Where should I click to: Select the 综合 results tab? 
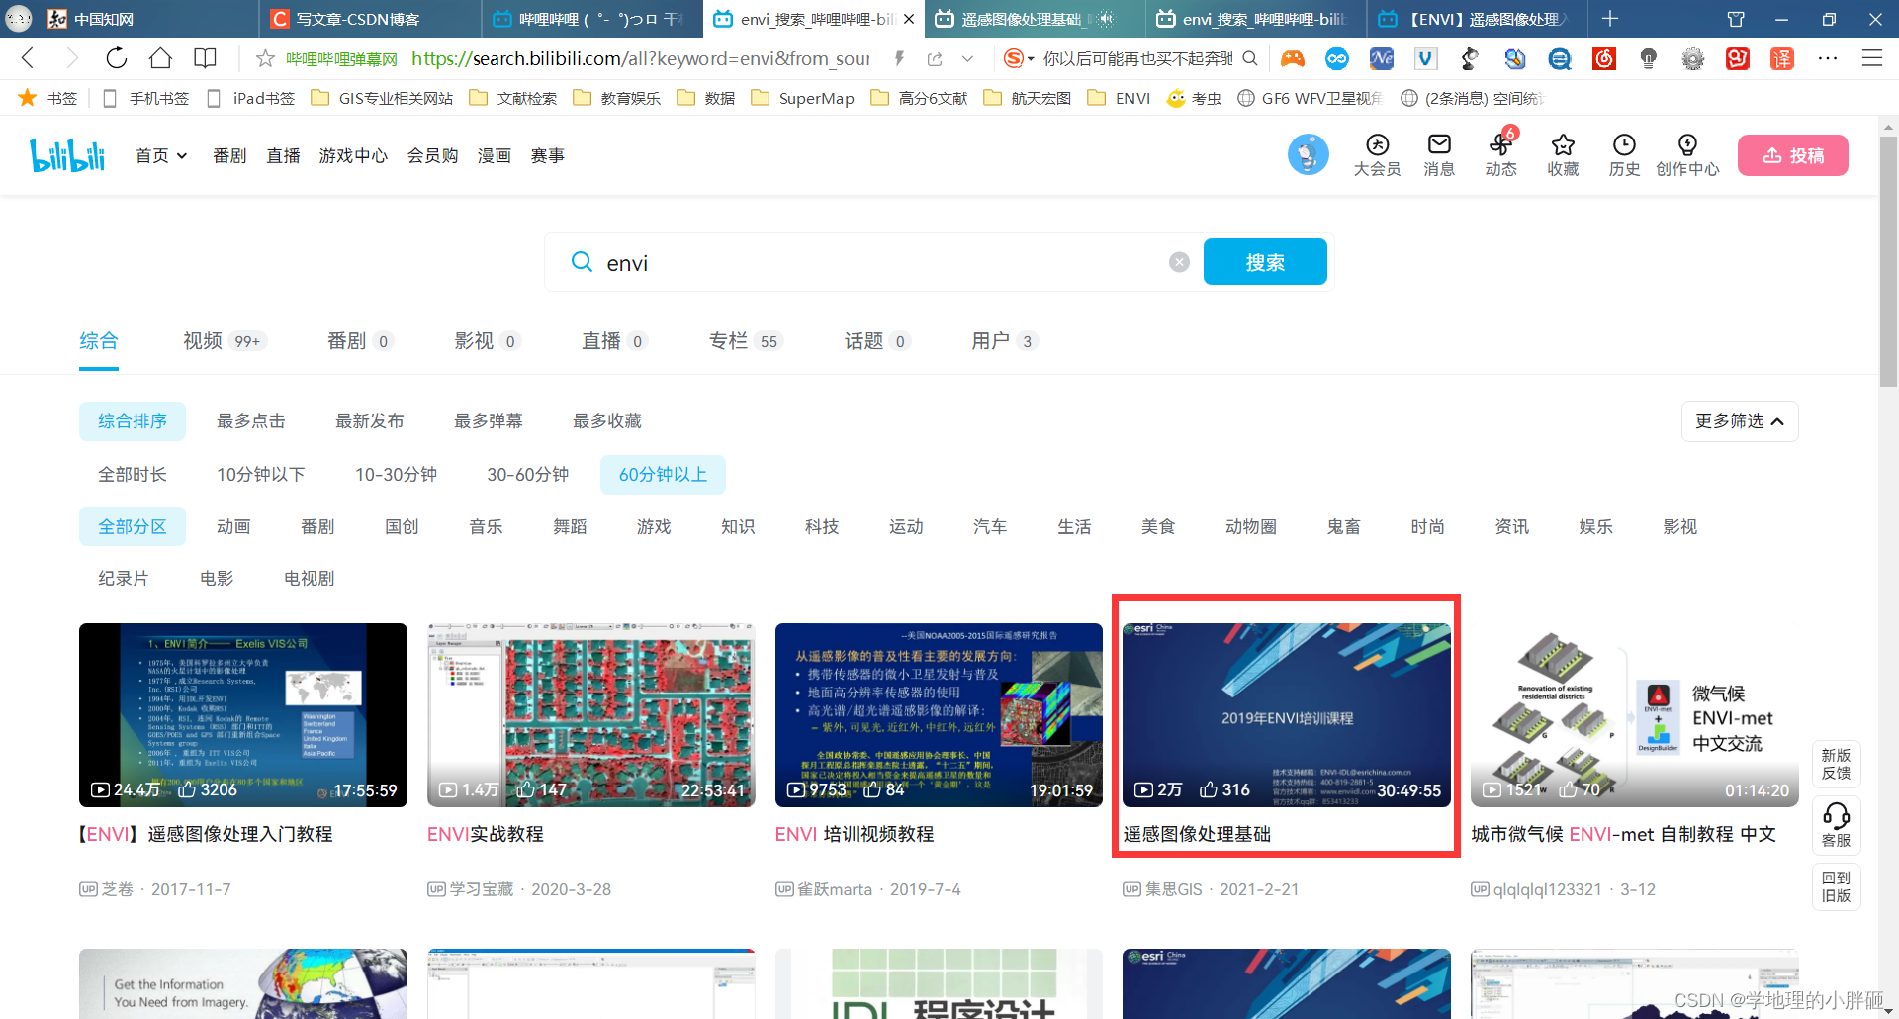pos(99,341)
